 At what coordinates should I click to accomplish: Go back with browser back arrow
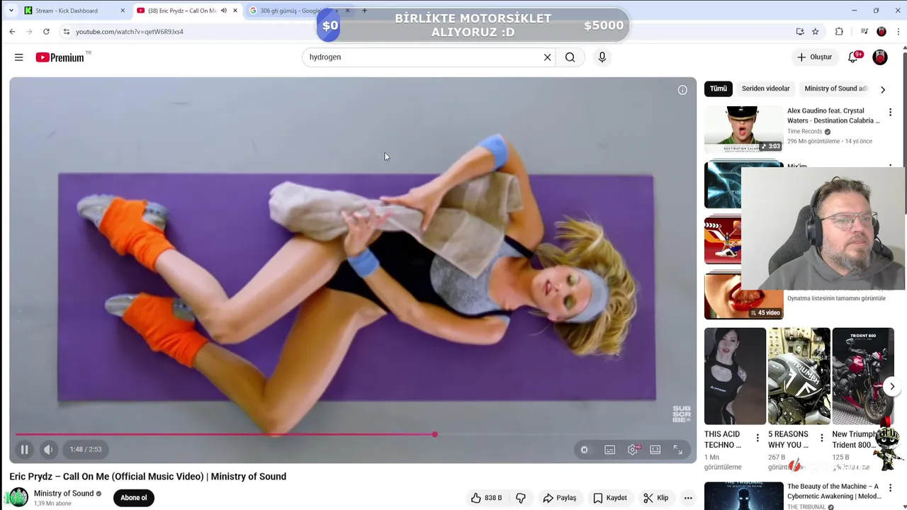click(x=12, y=32)
